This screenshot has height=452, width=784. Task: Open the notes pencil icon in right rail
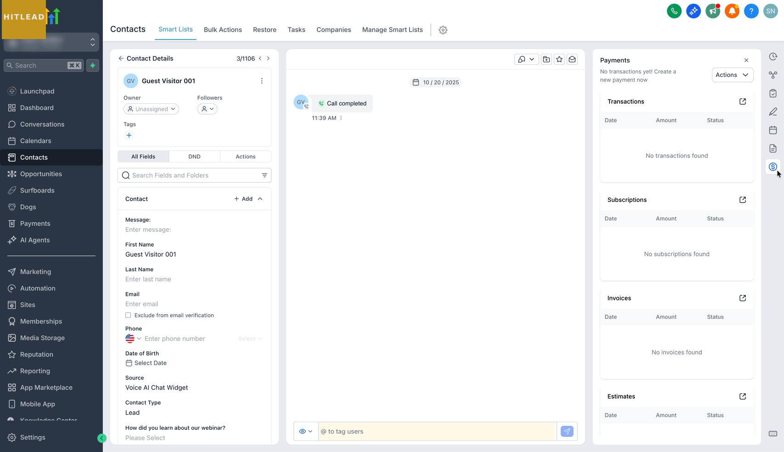(773, 112)
